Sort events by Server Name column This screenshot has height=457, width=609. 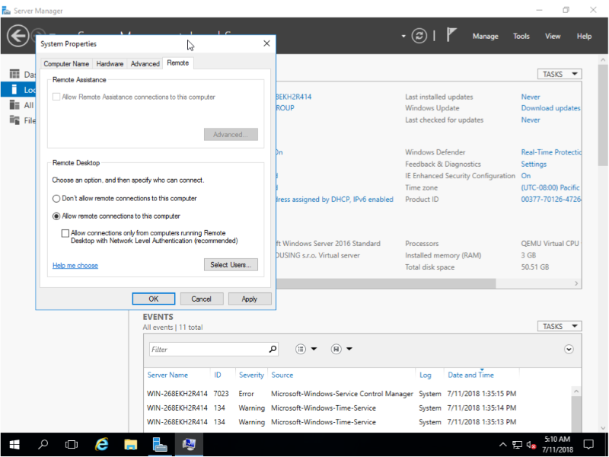pos(167,375)
